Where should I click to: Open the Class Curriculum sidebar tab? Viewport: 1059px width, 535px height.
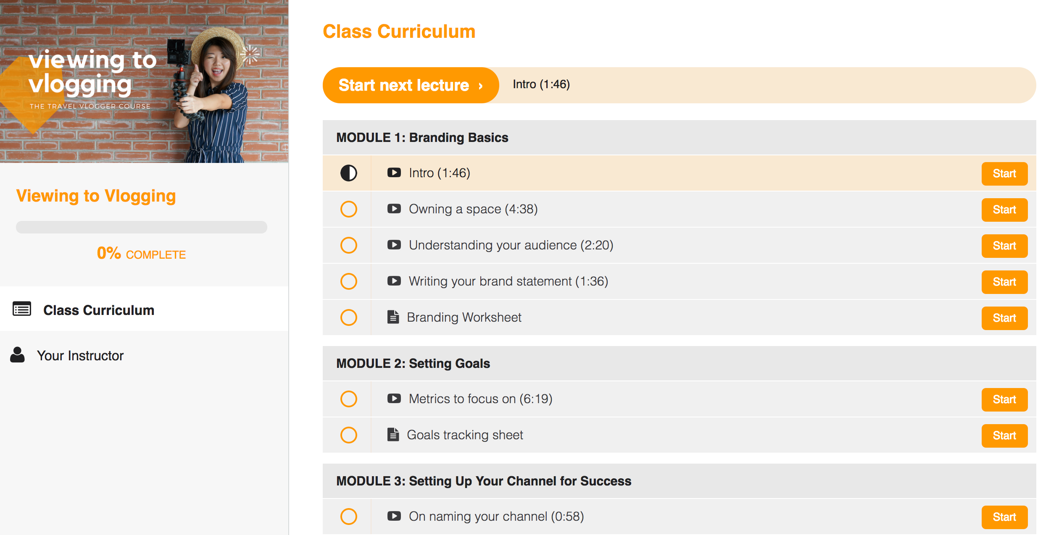click(99, 310)
